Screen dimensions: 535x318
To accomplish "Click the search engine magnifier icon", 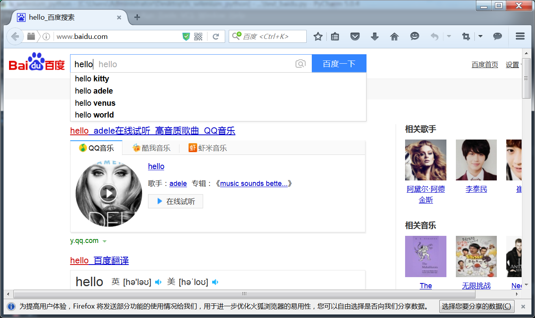I will pyautogui.click(x=236, y=36).
